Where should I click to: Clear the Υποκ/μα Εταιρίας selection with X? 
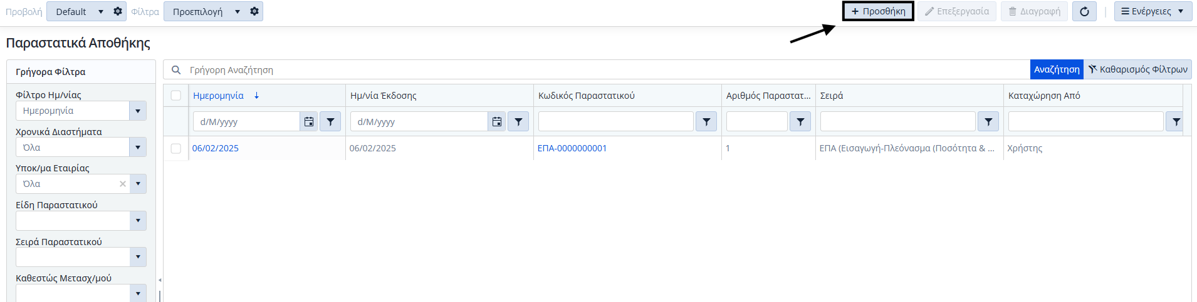(x=123, y=184)
